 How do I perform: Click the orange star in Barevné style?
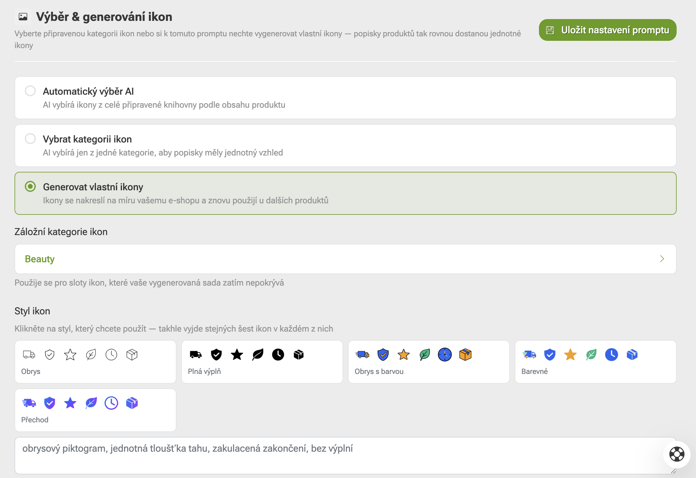(570, 354)
